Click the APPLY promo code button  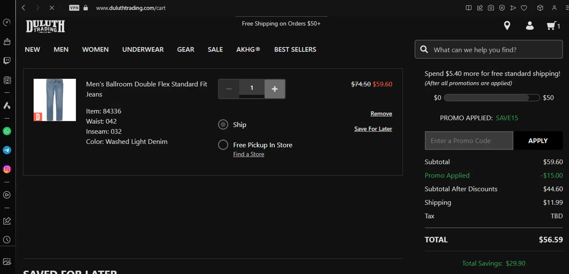click(x=538, y=141)
